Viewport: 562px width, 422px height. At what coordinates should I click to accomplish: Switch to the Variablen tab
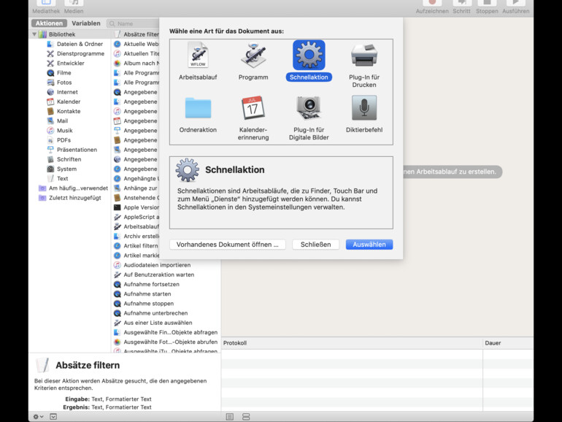click(x=86, y=23)
